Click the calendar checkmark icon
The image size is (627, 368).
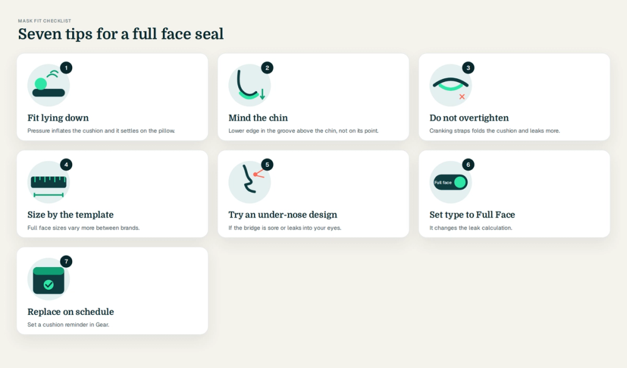click(x=48, y=279)
